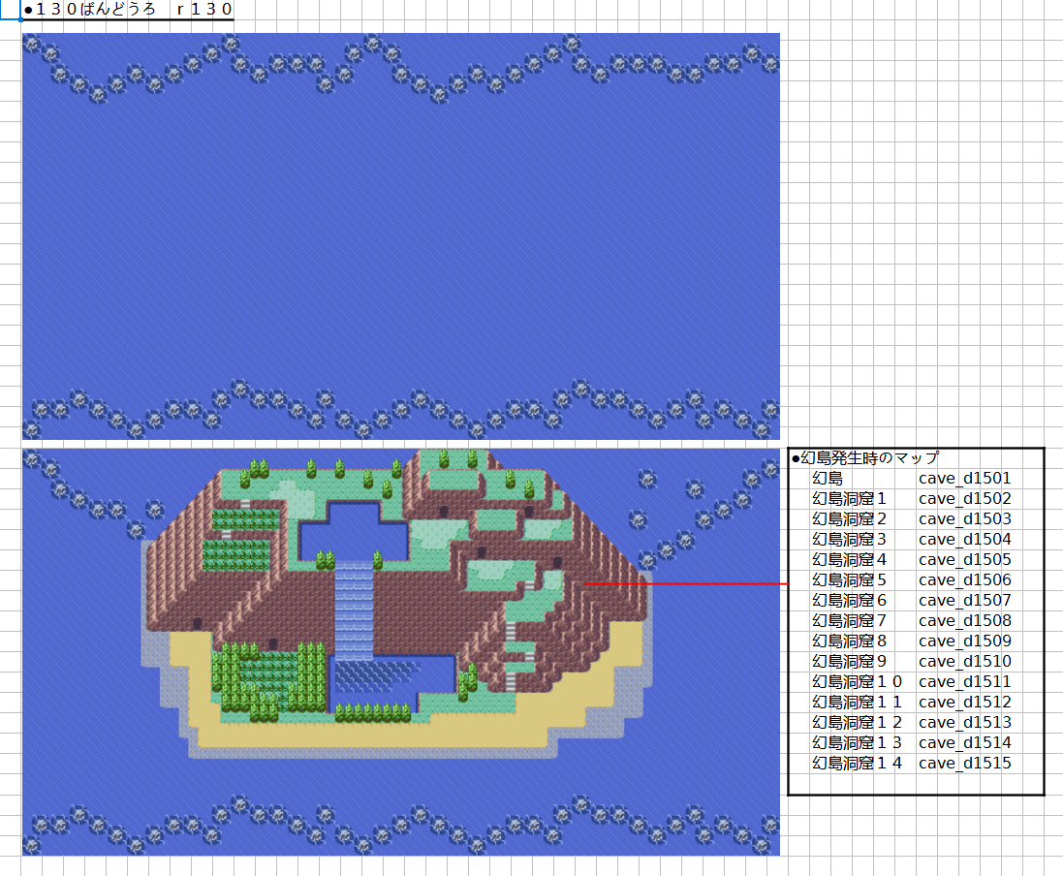Click the '幻島洞窟２' label
Viewport: 1063px width, 876px height.
850,518
